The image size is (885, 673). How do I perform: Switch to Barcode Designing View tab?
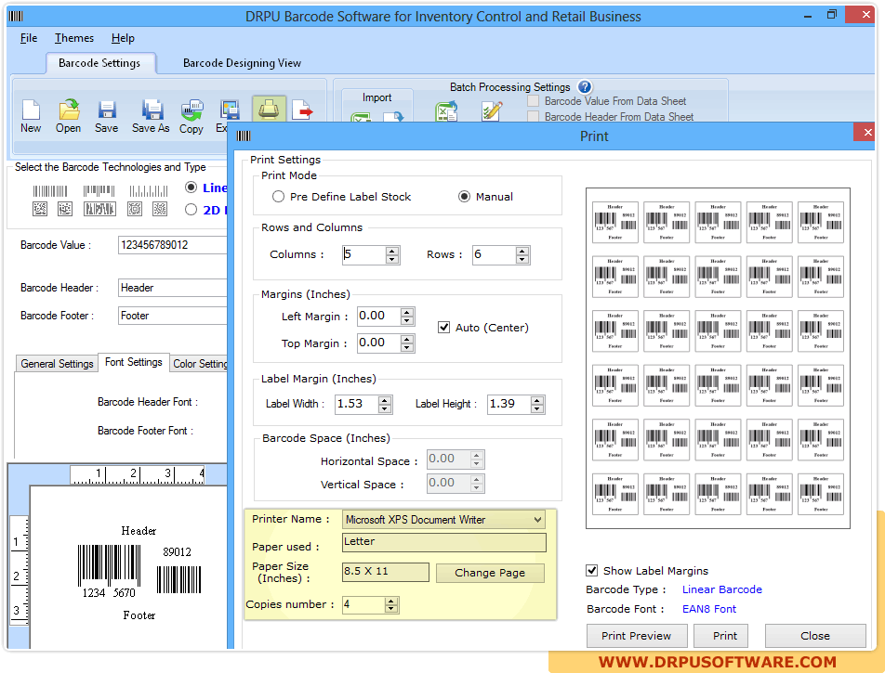[242, 63]
